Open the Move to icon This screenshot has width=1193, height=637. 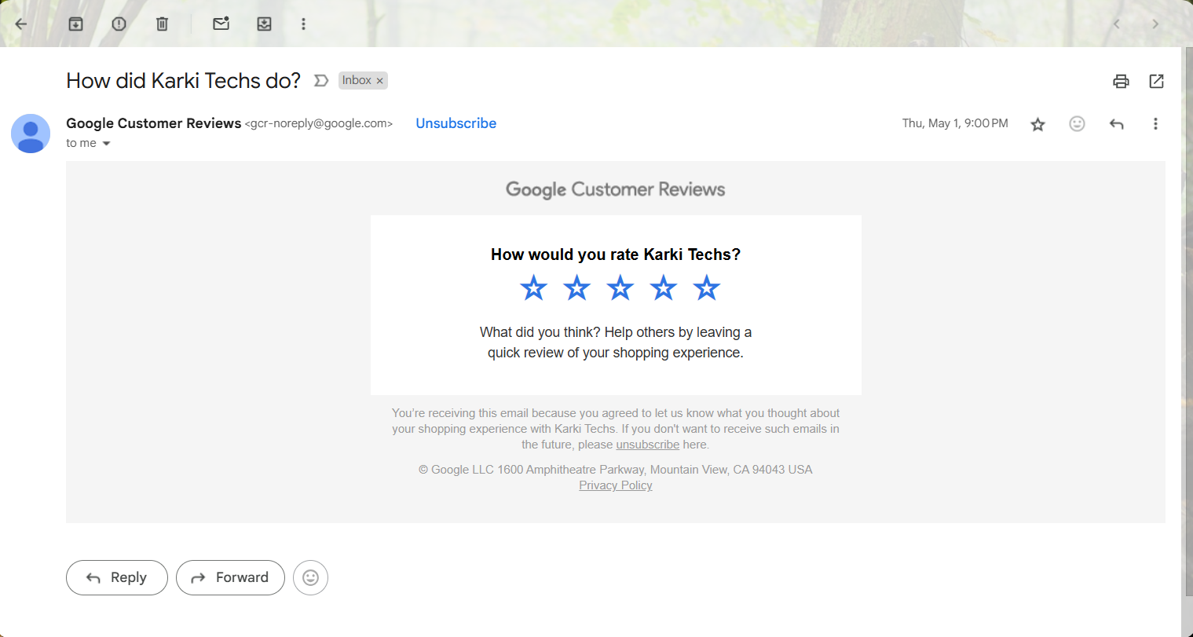[265, 24]
